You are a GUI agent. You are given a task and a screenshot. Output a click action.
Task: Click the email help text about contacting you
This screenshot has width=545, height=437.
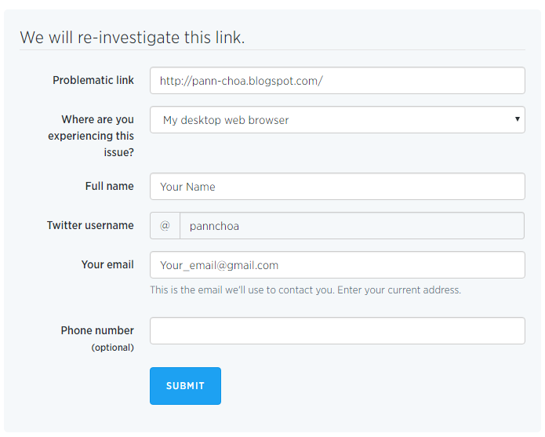tap(305, 290)
